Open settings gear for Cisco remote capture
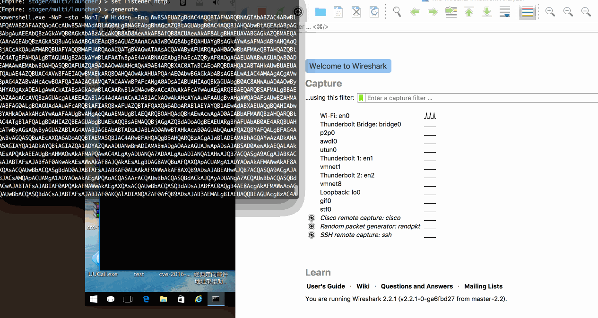This screenshot has width=598, height=318. pos(311,218)
